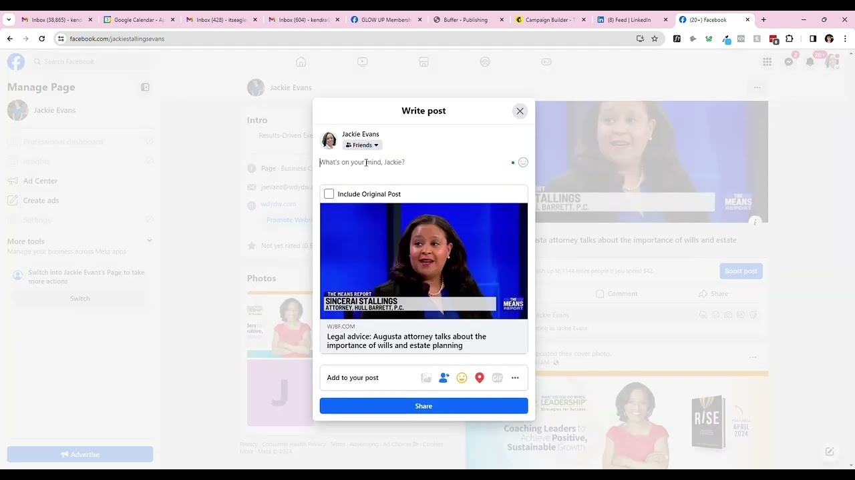Screen dimensions: 855x480
Task: Open Marketplace icon in top nav
Action: [x=423, y=62]
